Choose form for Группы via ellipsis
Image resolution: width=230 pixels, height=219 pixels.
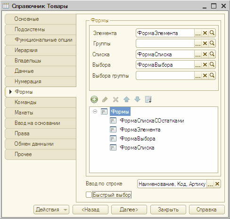pyautogui.click(x=198, y=44)
